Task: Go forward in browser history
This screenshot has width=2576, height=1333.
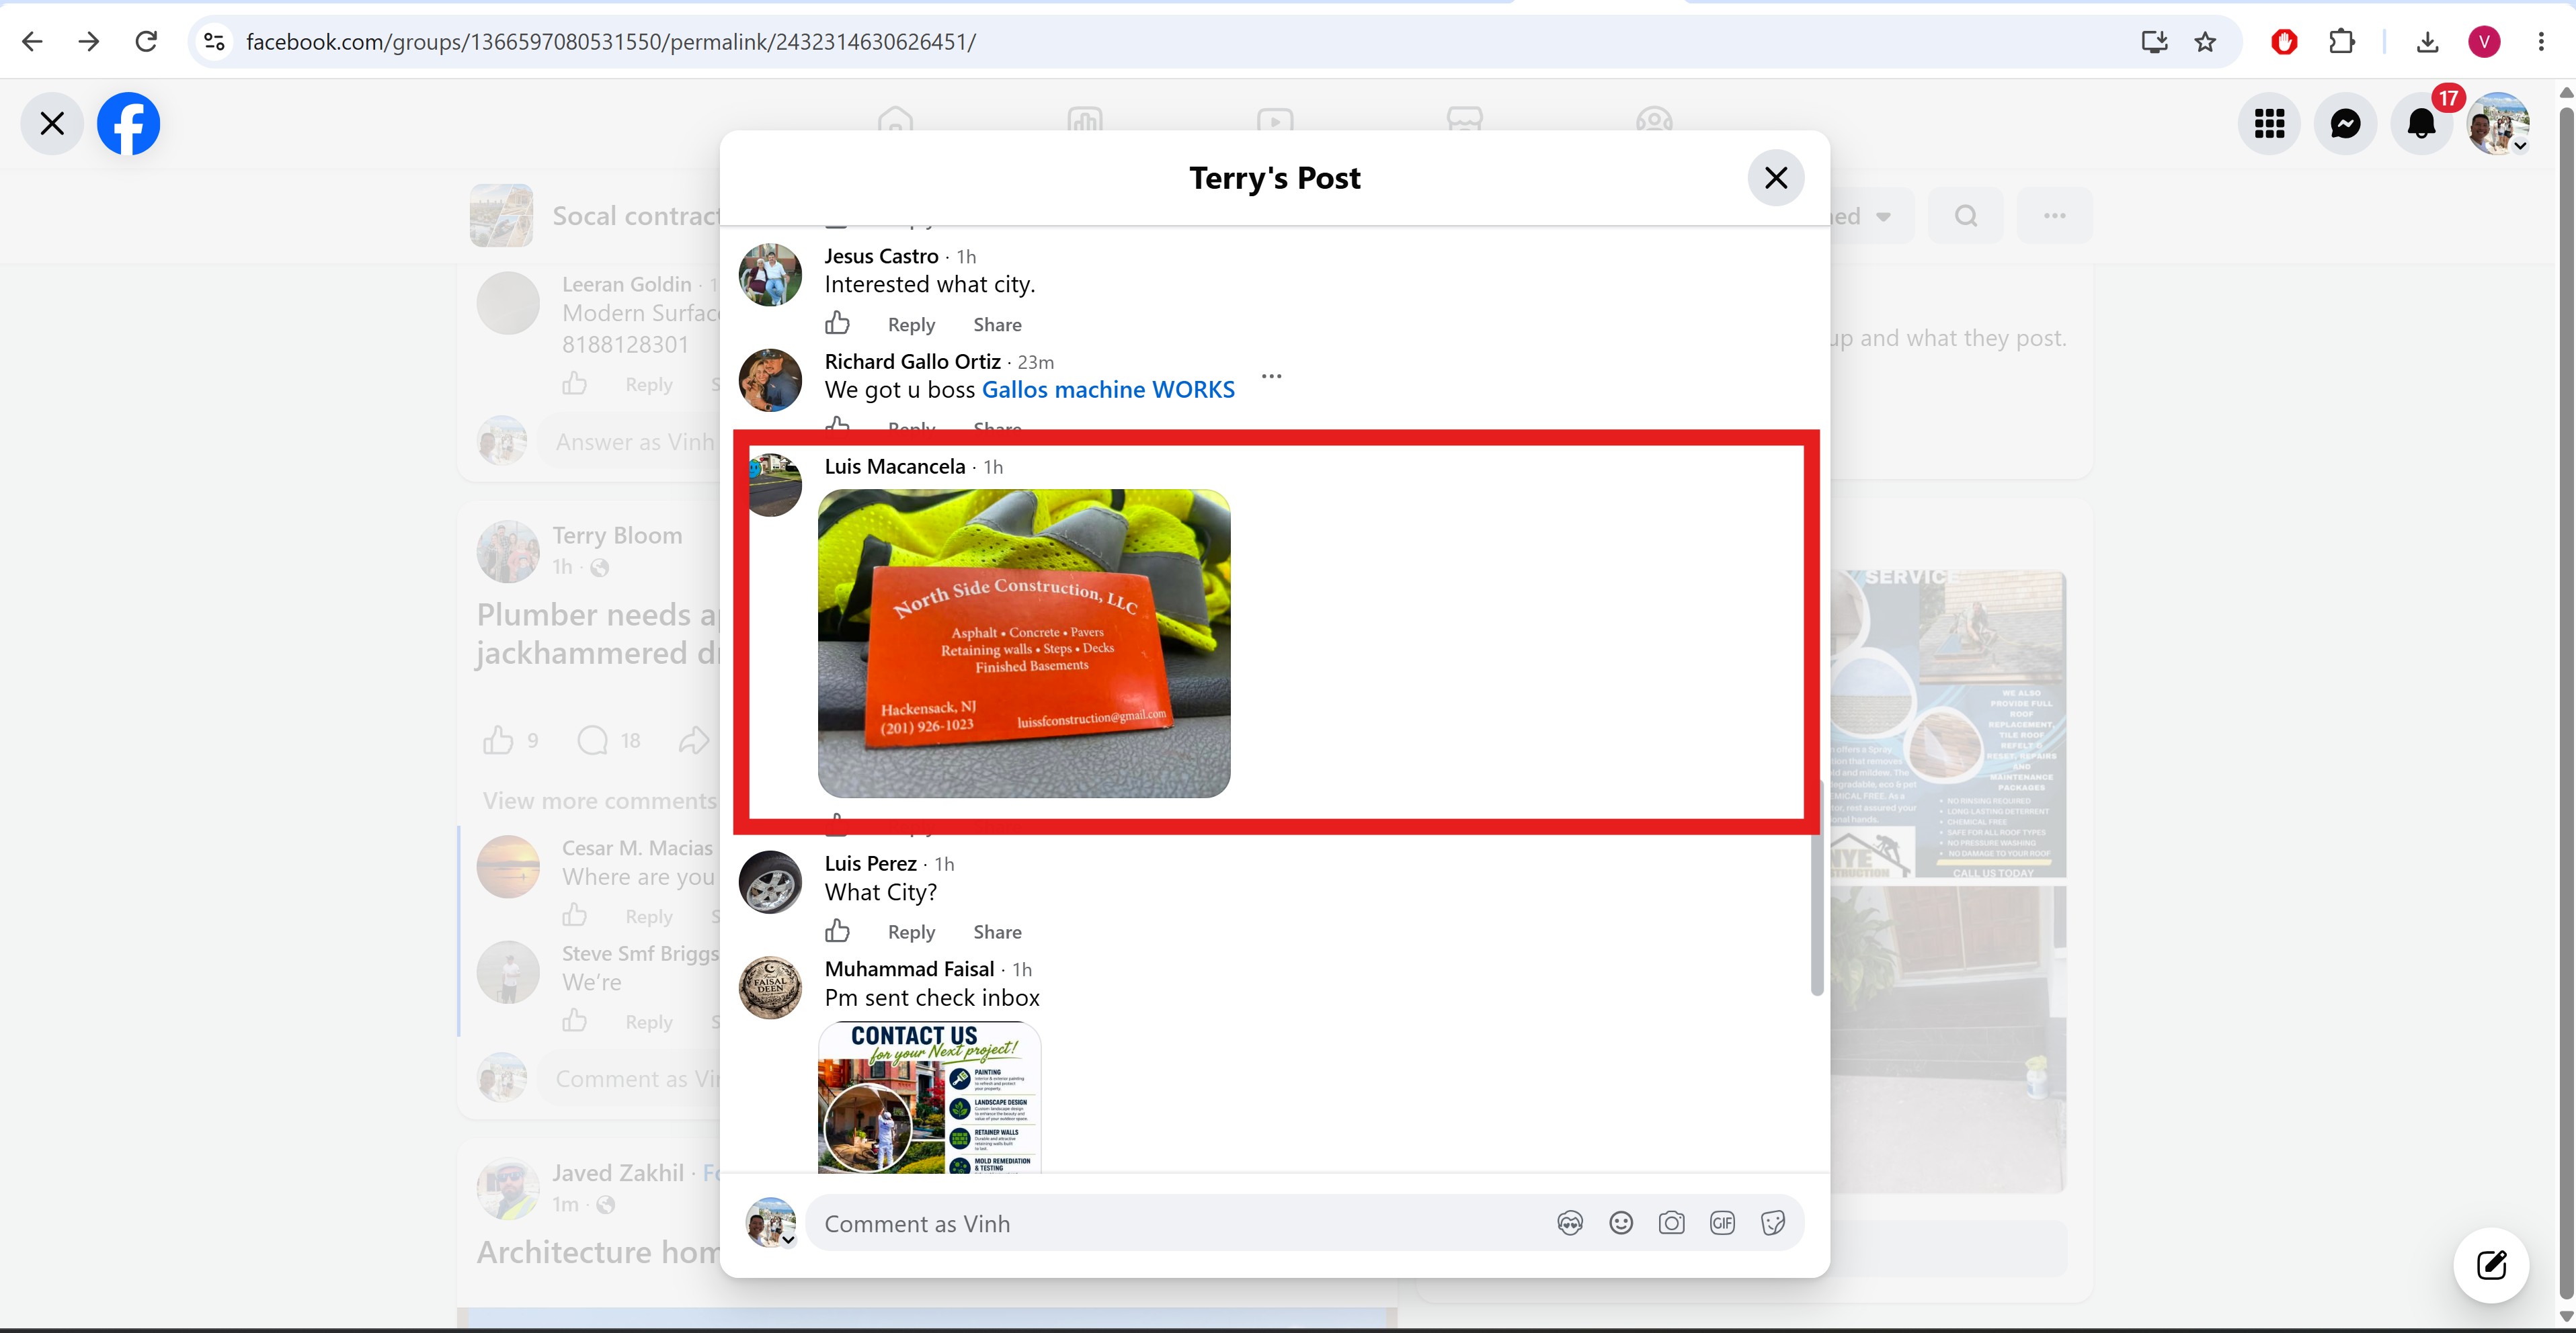Action: [x=89, y=41]
